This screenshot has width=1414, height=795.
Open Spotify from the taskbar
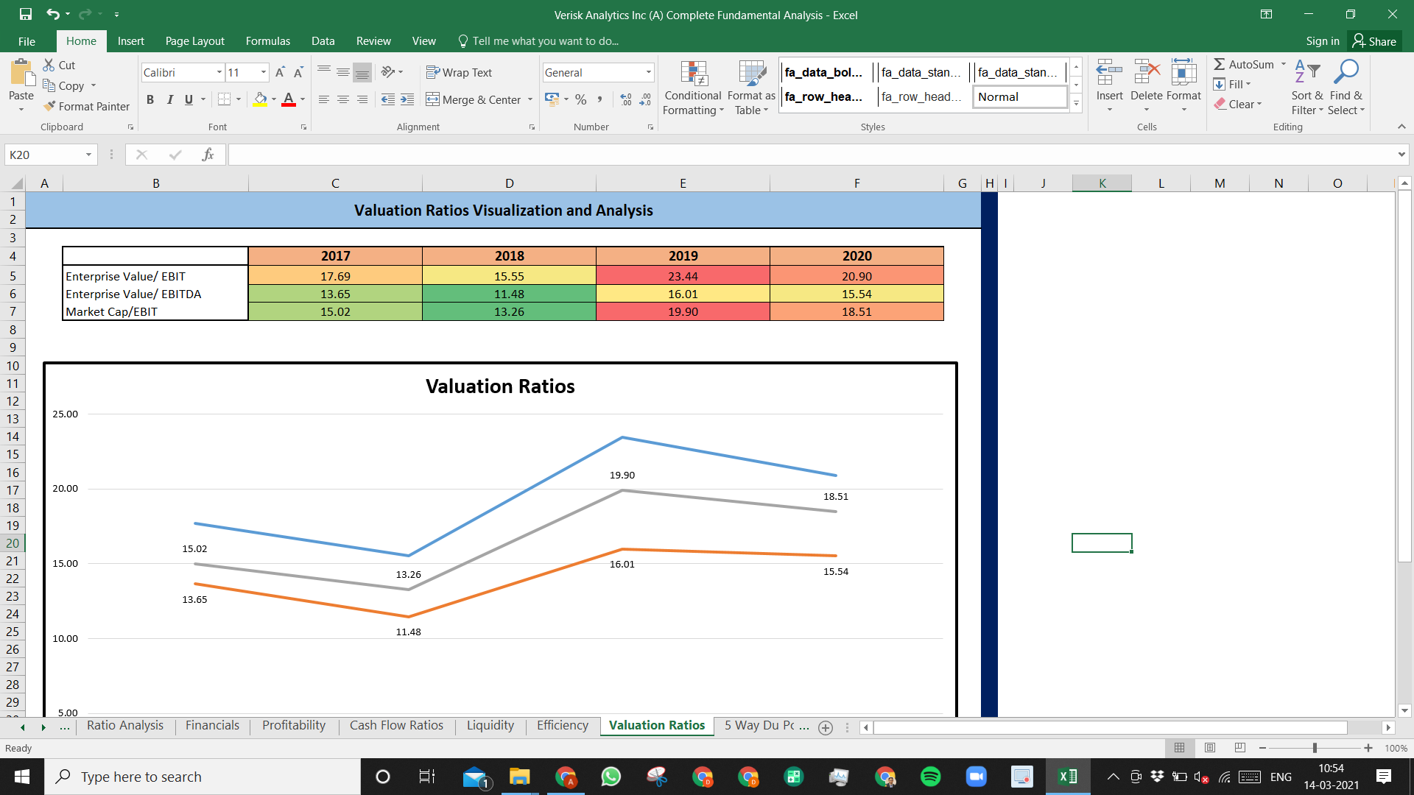pos(931,777)
